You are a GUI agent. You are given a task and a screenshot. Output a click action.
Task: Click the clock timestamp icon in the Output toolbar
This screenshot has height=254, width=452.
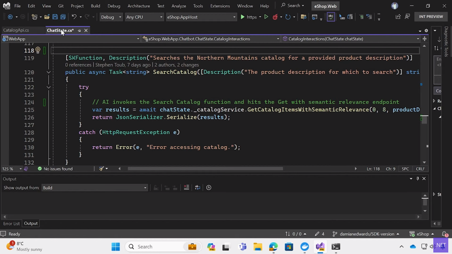pyautogui.click(x=209, y=188)
